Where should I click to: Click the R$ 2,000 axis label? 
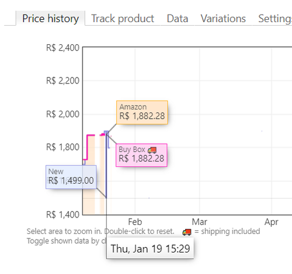(62, 114)
